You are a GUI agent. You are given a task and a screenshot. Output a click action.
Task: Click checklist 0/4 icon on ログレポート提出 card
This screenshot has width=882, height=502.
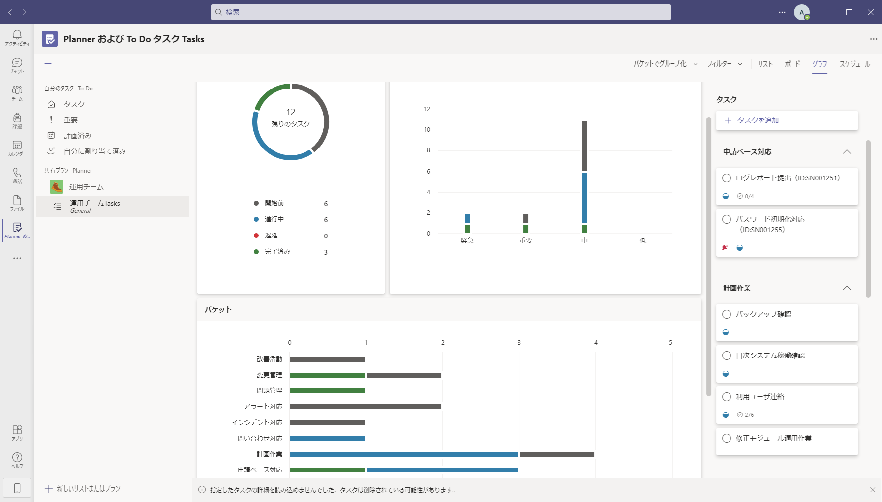(x=740, y=196)
